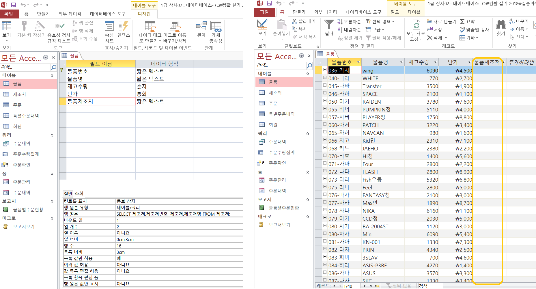The image size is (536, 289).
Task: Click the 컨트롤 표시 property value field
Action: click(x=179, y=201)
